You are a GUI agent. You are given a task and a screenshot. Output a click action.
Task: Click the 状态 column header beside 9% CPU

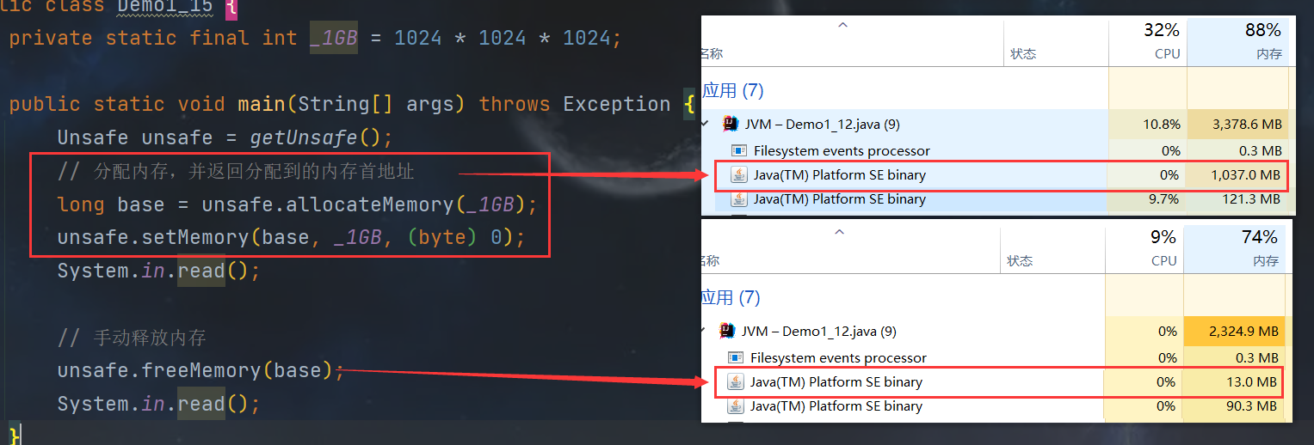point(1020,261)
